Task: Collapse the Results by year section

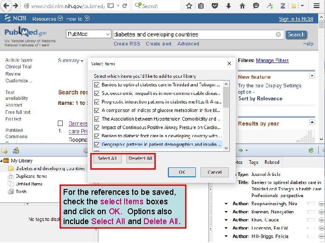Action: click(x=312, y=122)
